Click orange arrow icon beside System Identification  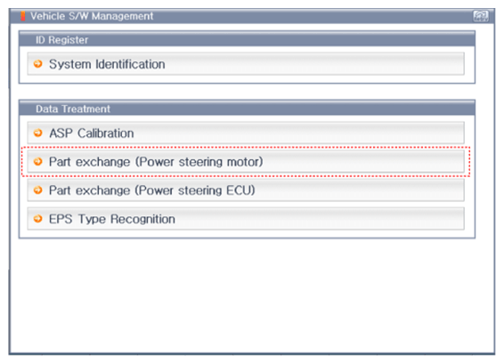coord(38,63)
